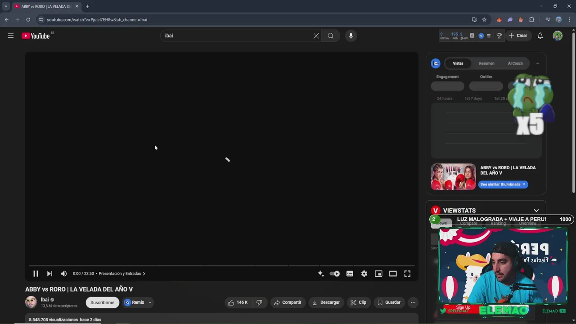Reload the page in the browser
Viewport: 576px width, 324px height.
click(28, 20)
